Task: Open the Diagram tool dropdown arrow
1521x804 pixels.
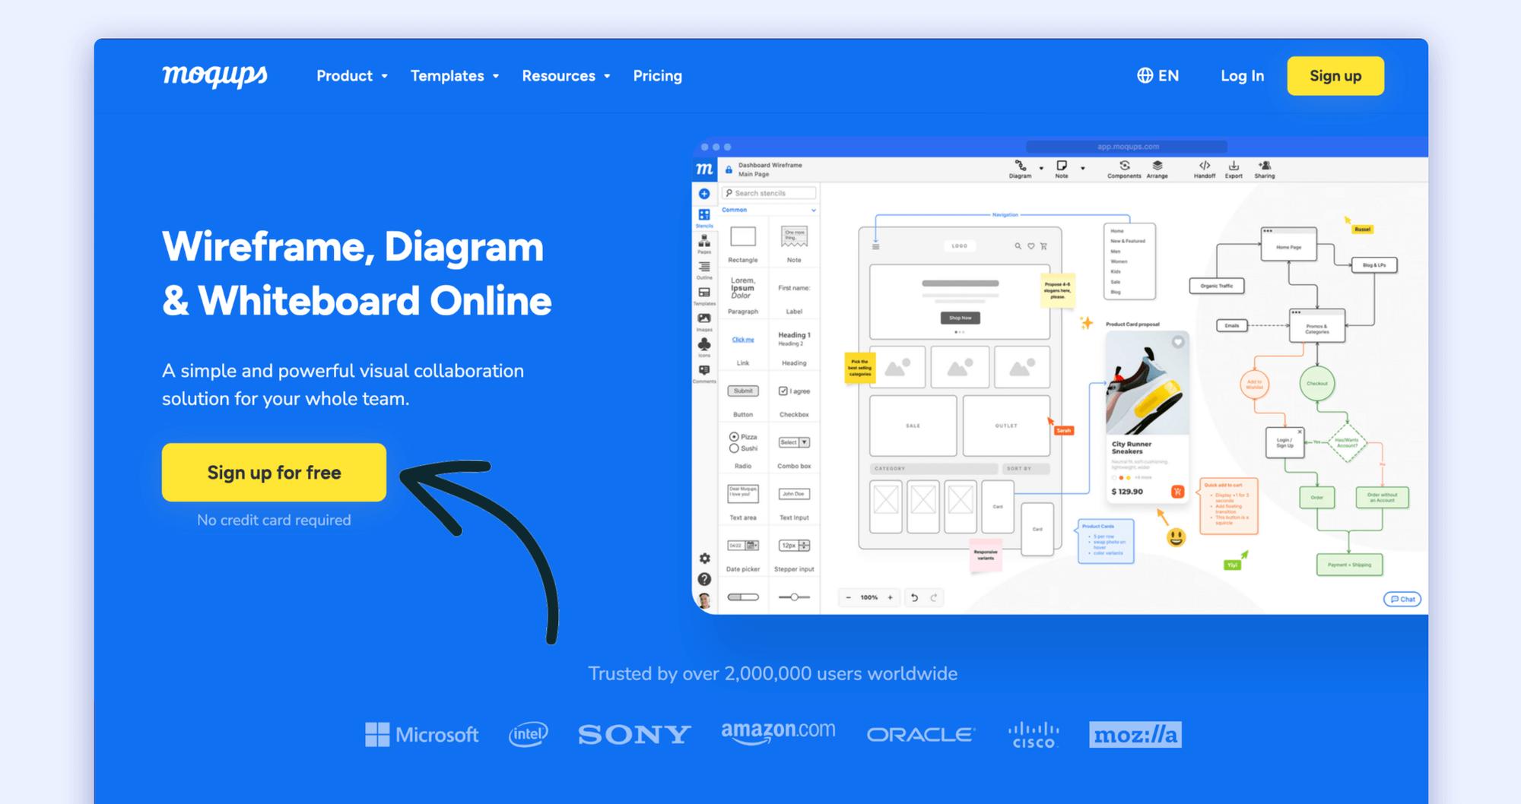Action: point(1041,168)
